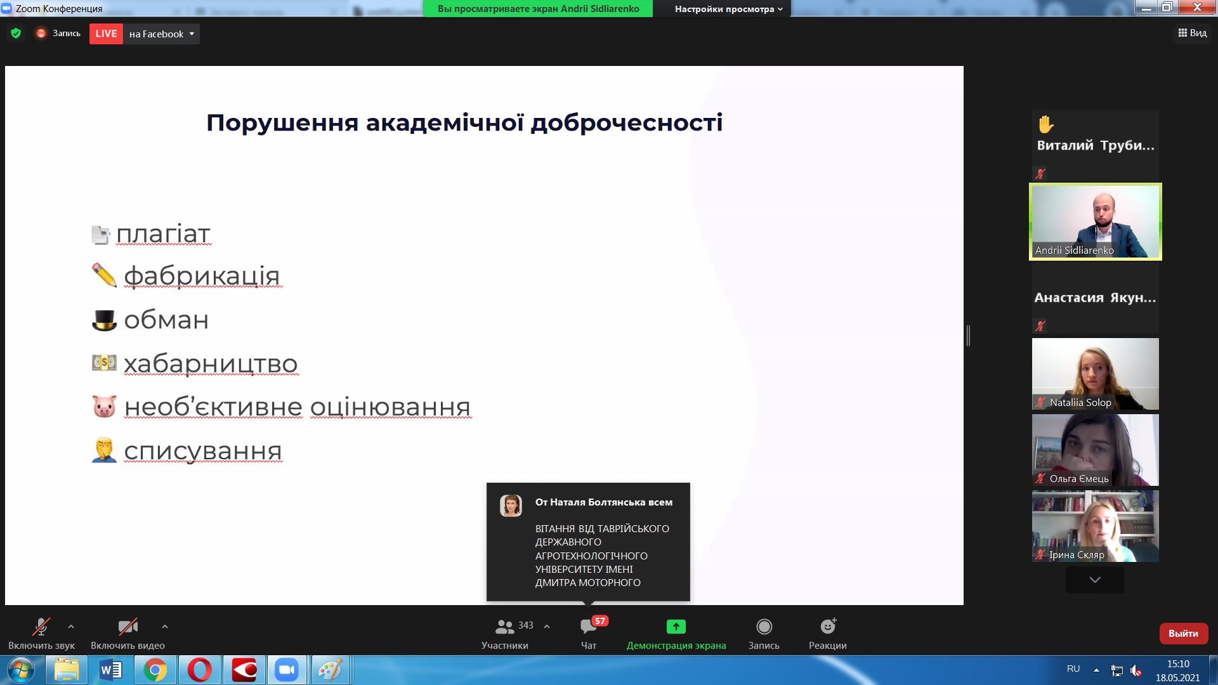Open Paint from the taskbar
The width and height of the screenshot is (1218, 685).
coord(330,670)
